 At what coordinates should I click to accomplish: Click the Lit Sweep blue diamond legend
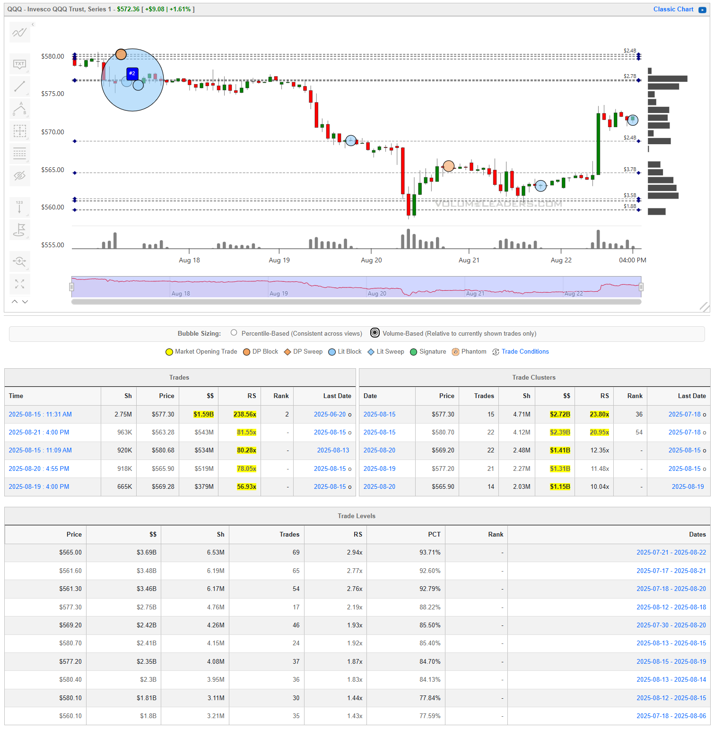371,352
